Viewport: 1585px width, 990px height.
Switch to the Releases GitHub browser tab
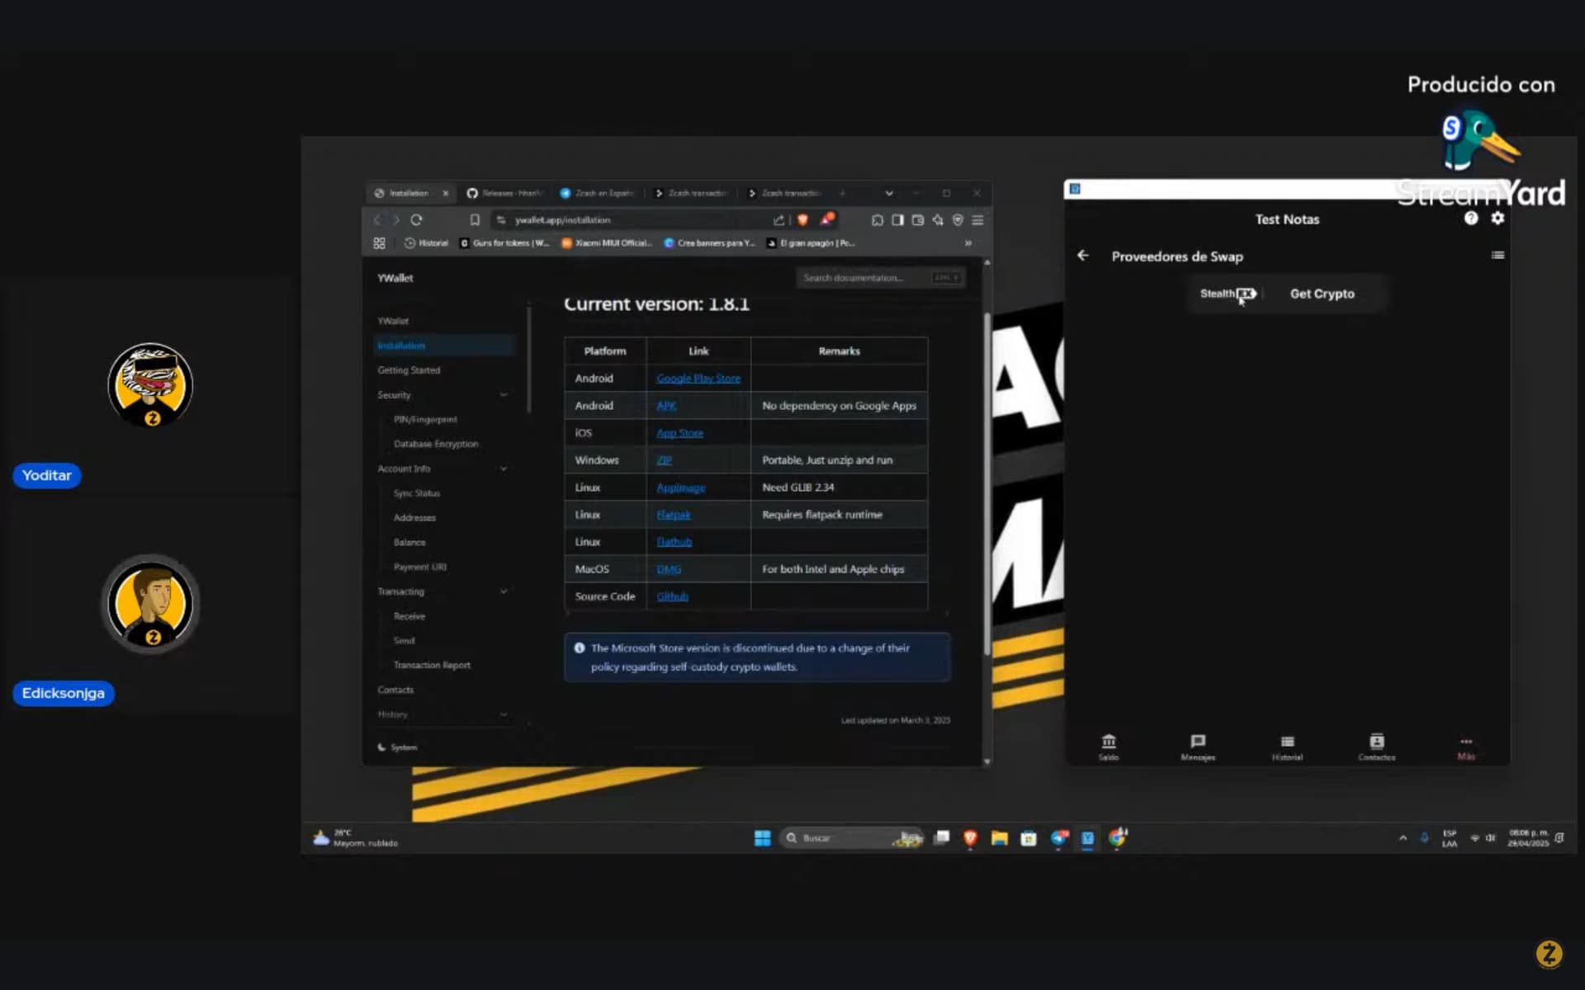(x=505, y=193)
